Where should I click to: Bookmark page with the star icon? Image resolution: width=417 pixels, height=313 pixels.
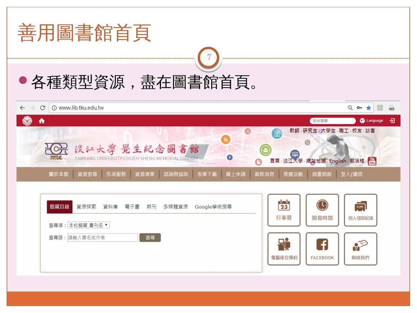point(368,108)
